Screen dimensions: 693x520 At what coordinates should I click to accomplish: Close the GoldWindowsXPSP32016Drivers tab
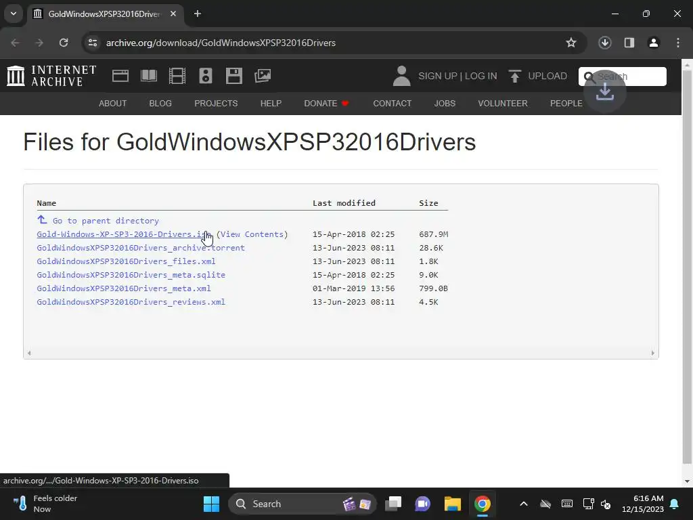(173, 14)
